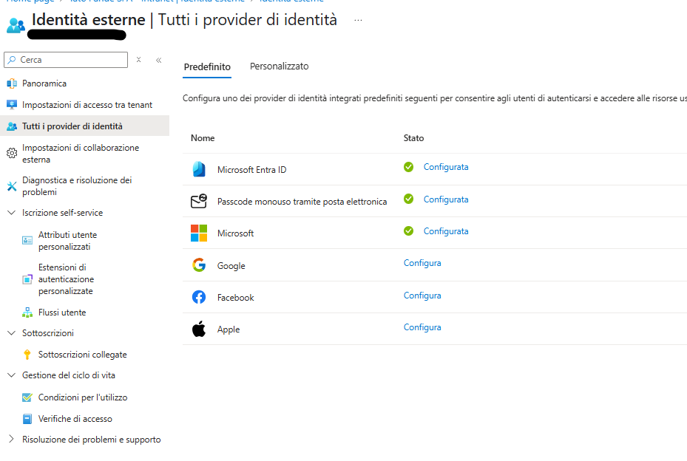687x461 pixels.
Task: Click Configura link for Google
Action: pyautogui.click(x=422, y=263)
